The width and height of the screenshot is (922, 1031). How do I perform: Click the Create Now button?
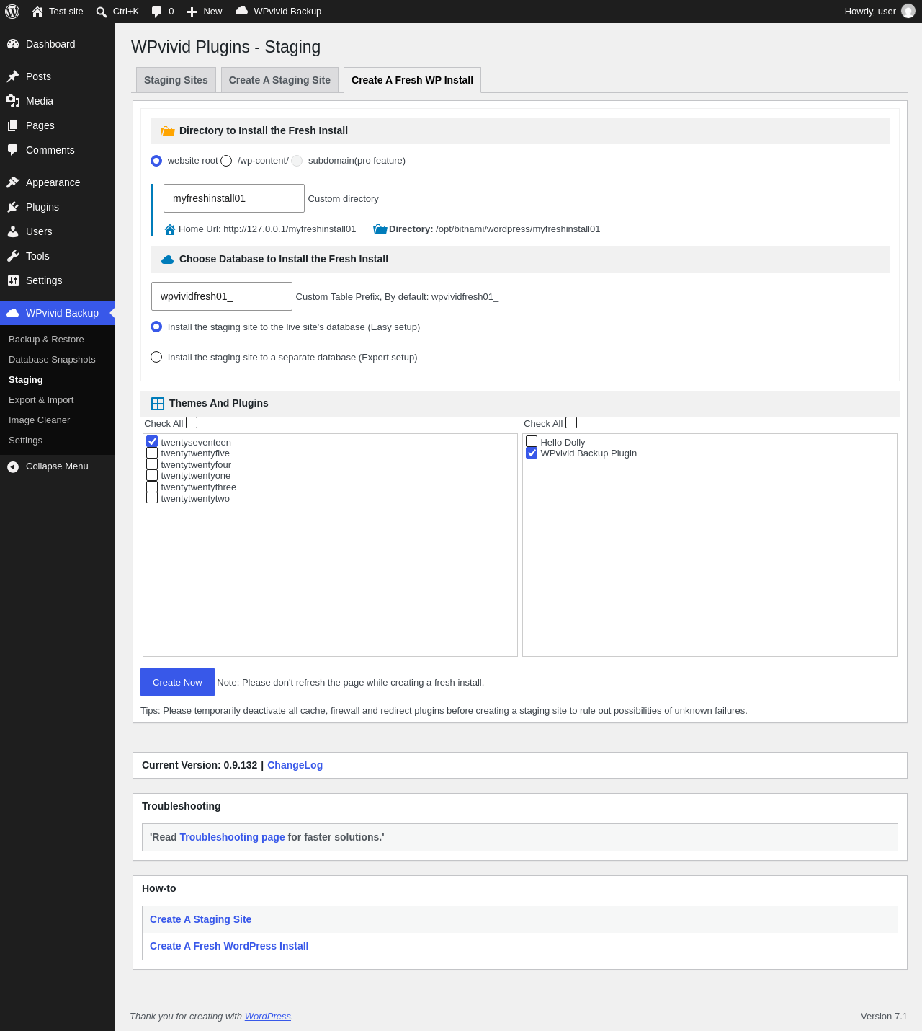pos(177,682)
